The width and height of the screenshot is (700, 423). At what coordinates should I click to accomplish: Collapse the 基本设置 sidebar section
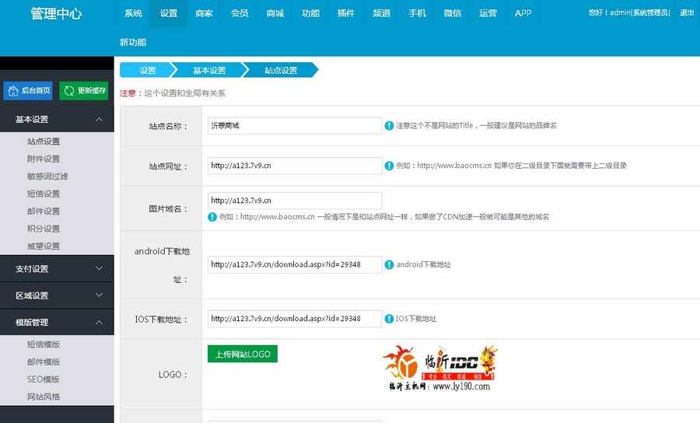(57, 119)
